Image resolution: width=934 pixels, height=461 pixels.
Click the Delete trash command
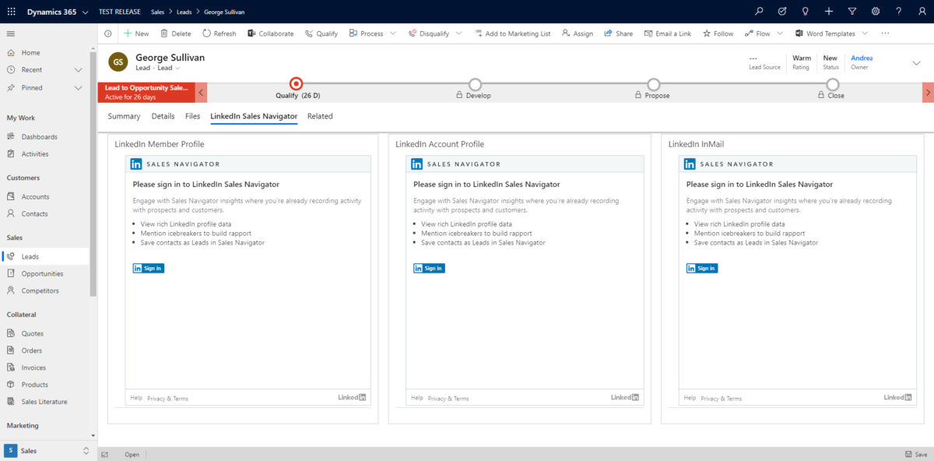coord(176,33)
